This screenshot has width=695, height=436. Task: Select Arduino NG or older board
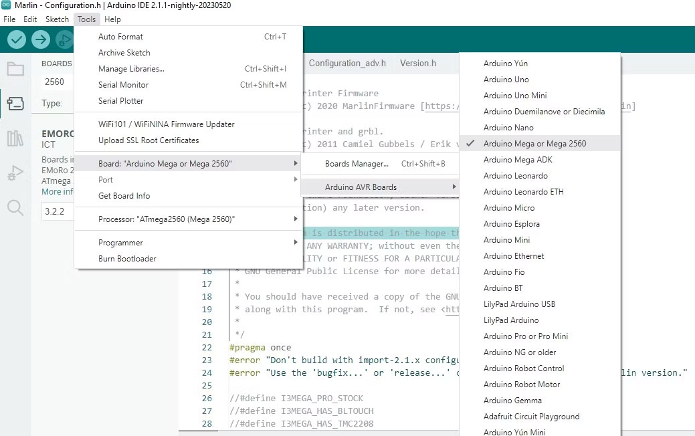(540, 352)
